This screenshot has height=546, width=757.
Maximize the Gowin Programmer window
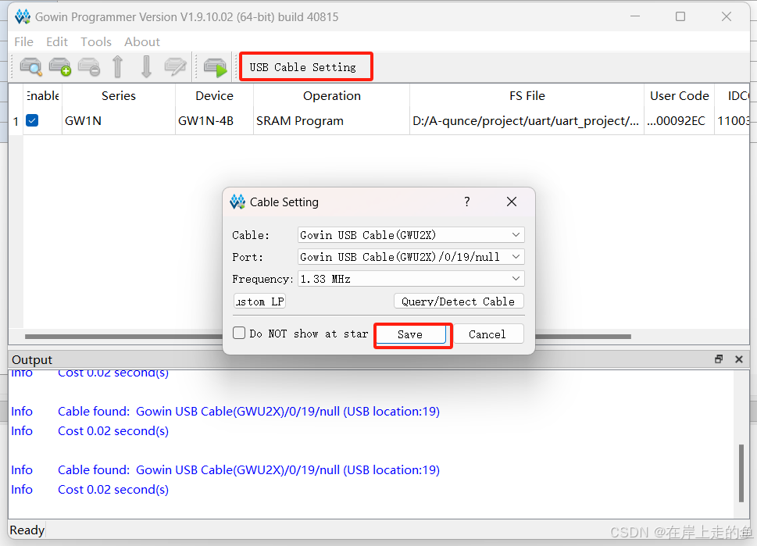pos(680,16)
